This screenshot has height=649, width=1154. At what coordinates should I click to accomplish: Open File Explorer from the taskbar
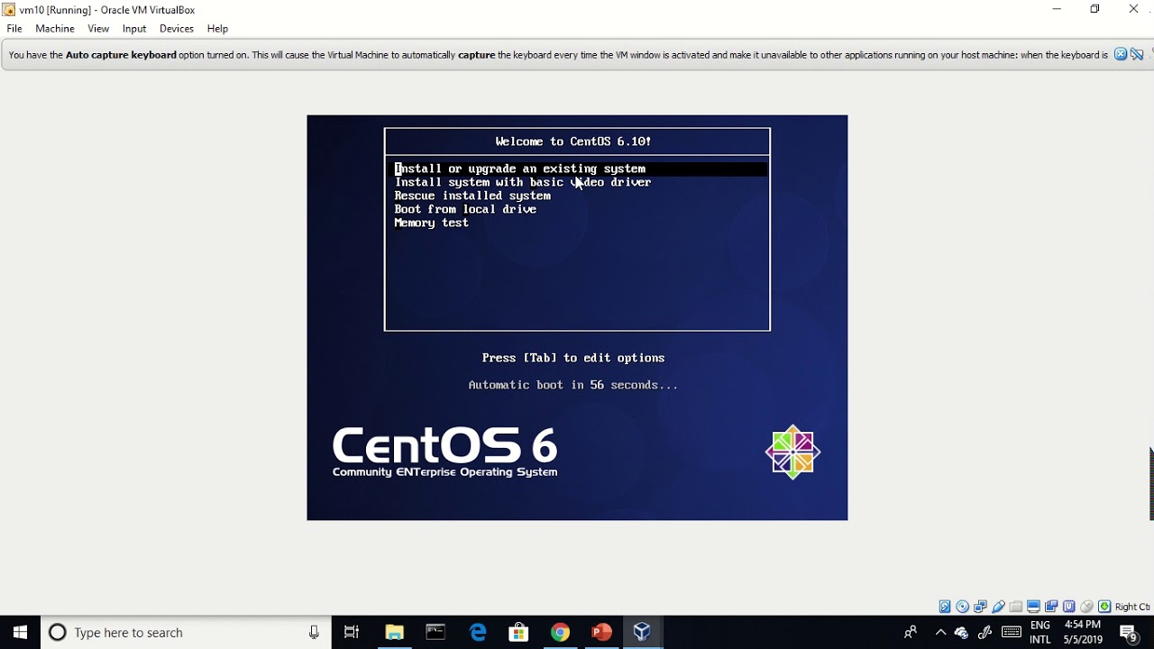coord(394,633)
